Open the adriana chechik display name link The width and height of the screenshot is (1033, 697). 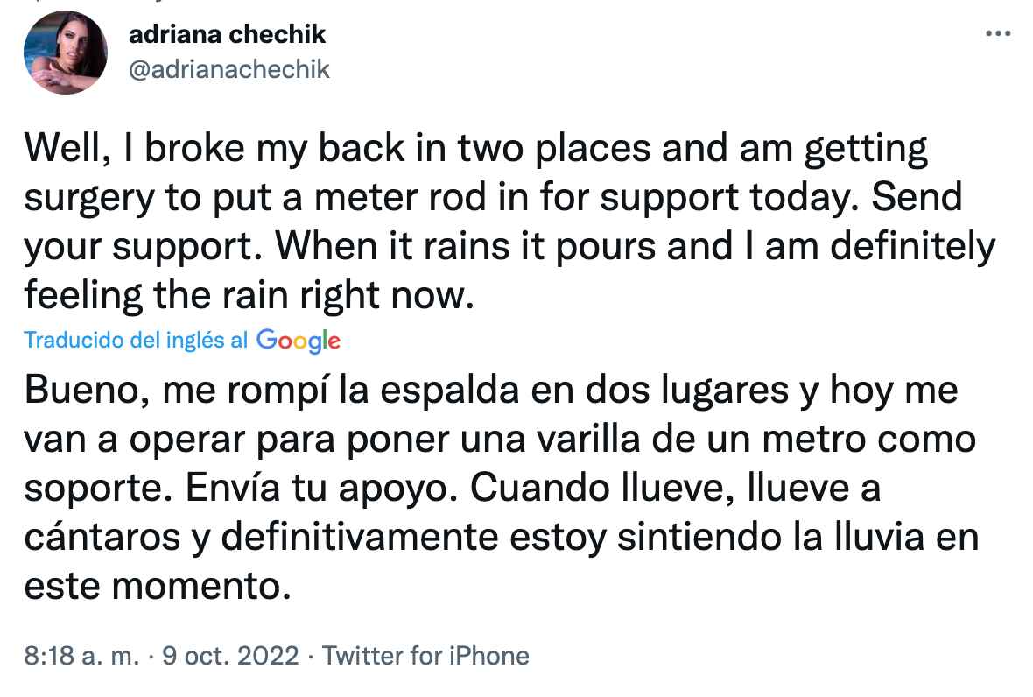click(227, 34)
